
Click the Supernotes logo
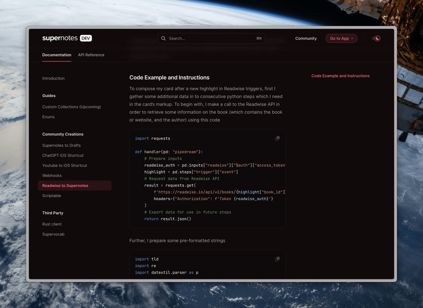(x=59, y=38)
